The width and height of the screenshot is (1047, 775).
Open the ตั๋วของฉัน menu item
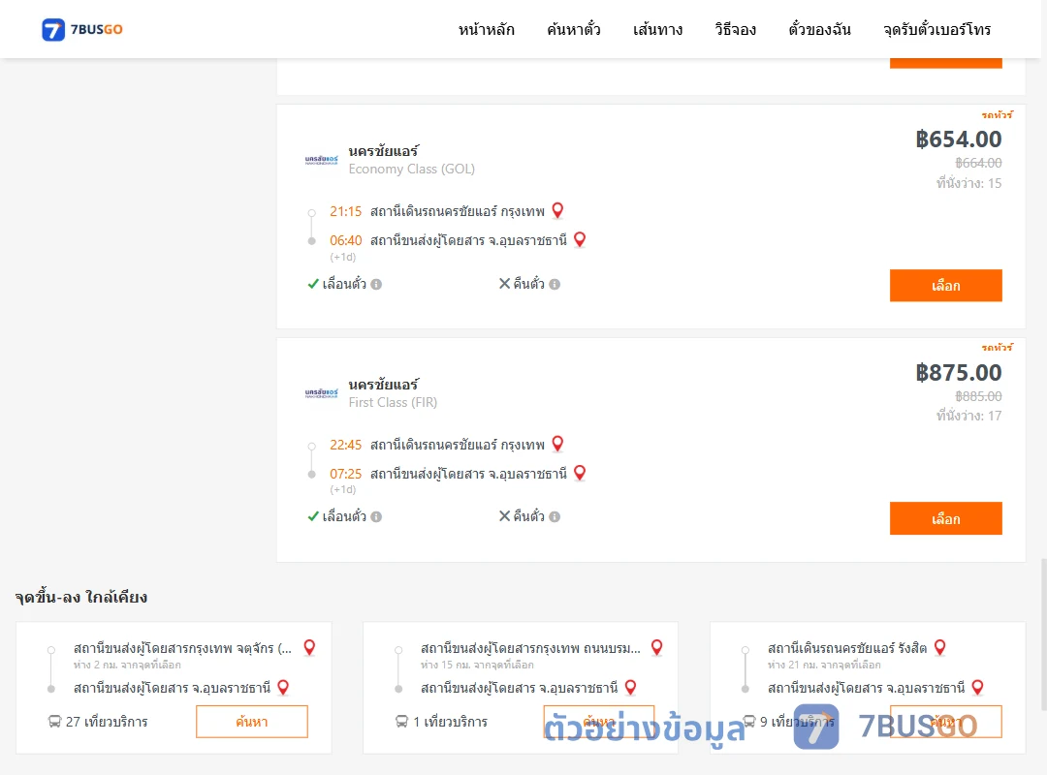[819, 29]
